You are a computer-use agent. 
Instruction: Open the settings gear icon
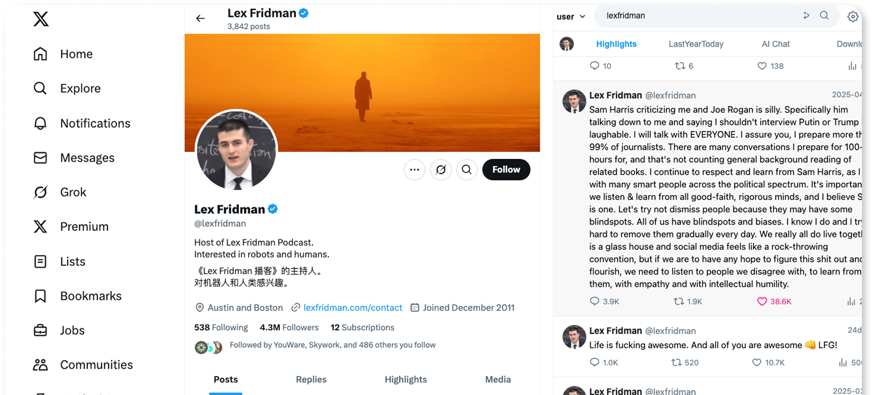(x=853, y=17)
